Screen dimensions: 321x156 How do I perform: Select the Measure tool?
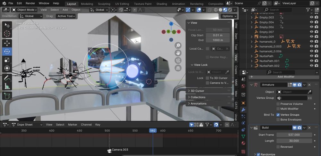(7, 86)
